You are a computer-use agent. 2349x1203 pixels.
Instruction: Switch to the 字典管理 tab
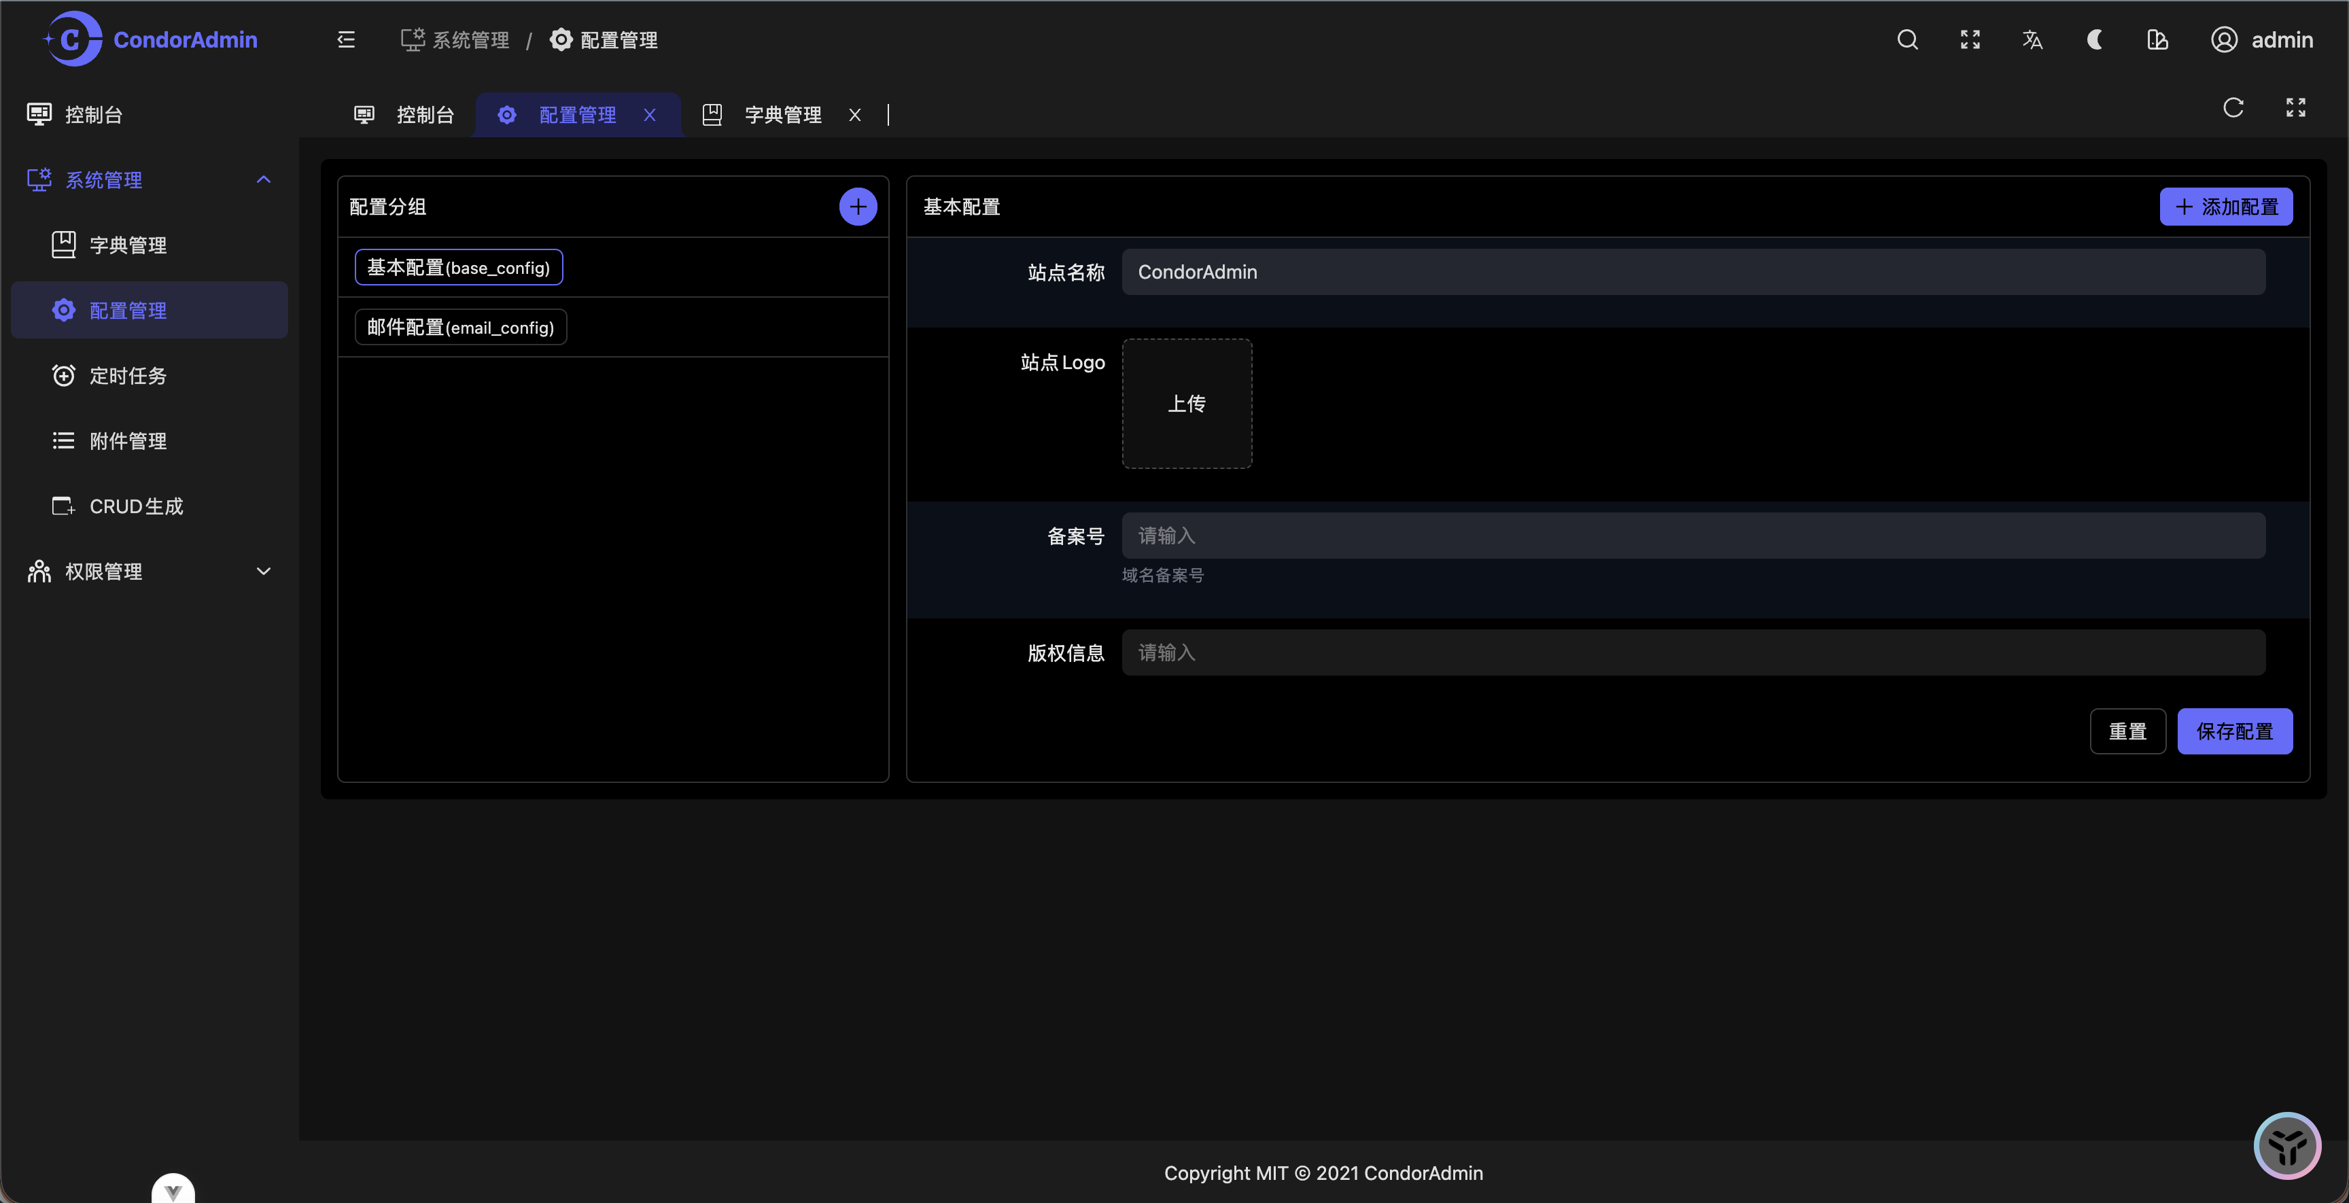[x=782, y=115]
